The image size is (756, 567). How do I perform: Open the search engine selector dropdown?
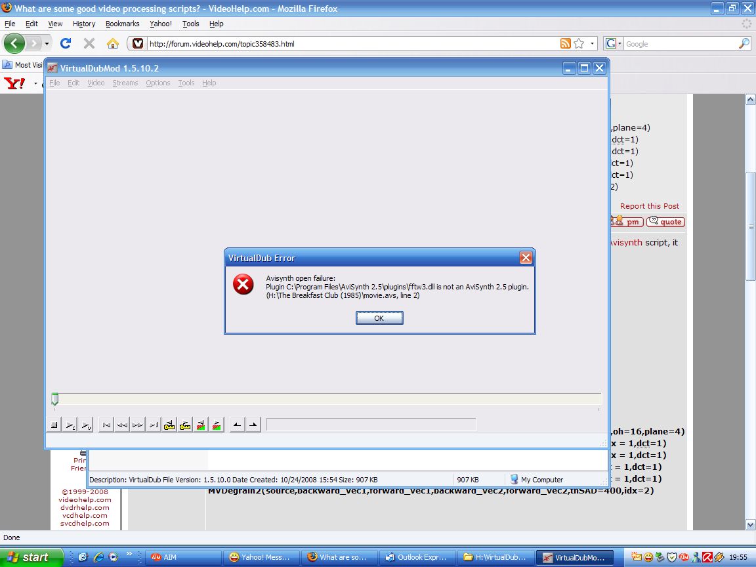tap(614, 43)
